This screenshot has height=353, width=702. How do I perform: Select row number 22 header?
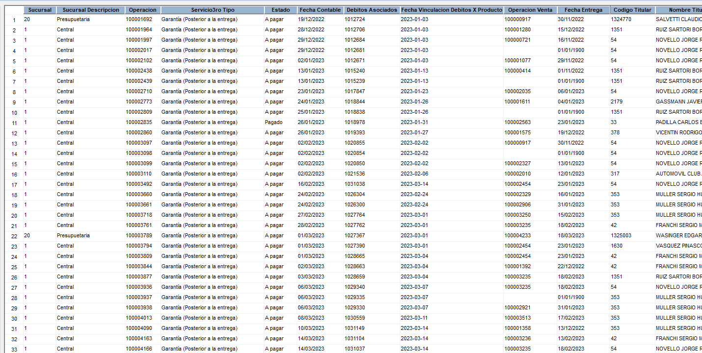tap(14, 236)
